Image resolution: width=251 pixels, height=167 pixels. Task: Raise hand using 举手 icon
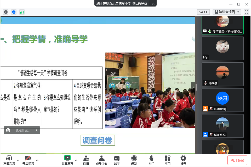point(151,160)
